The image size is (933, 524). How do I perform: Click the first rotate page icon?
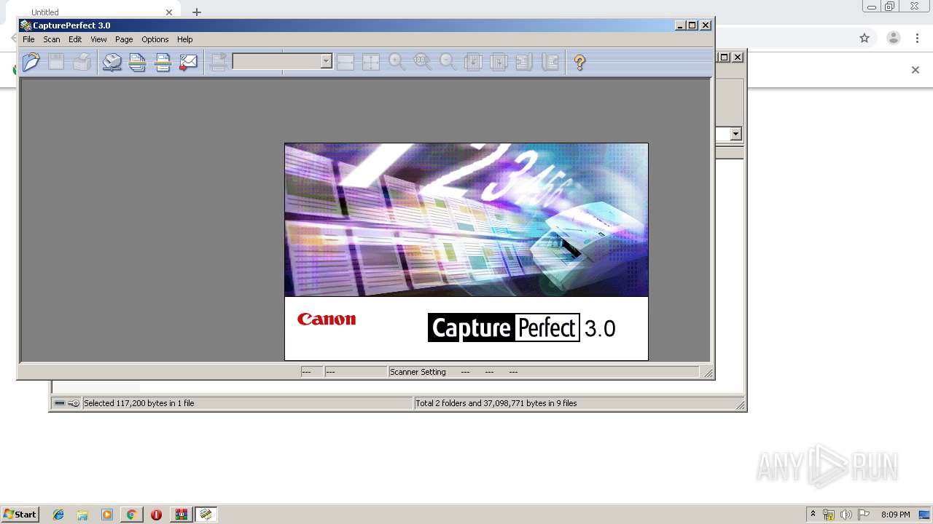474,63
